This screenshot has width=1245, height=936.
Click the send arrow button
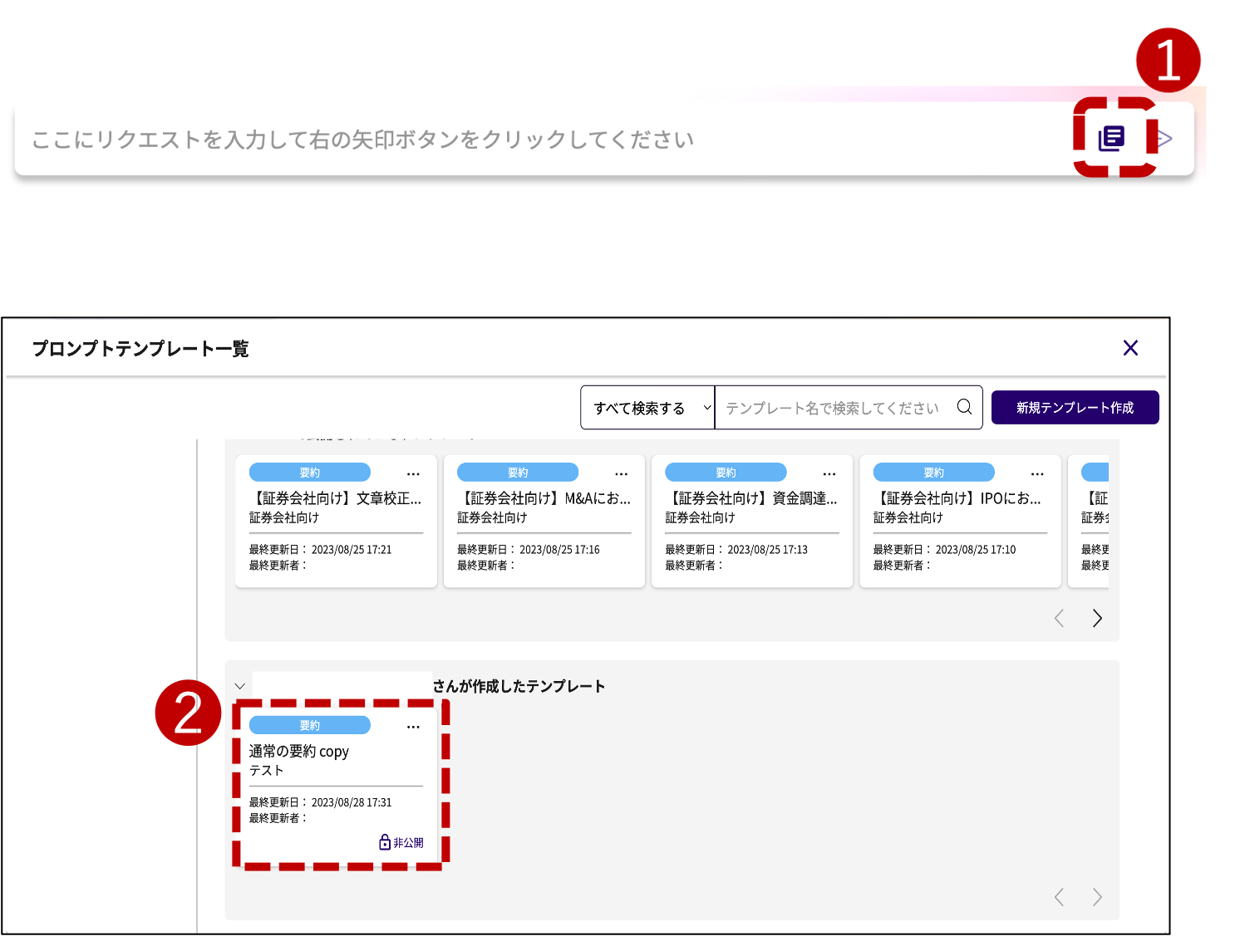click(x=1165, y=139)
